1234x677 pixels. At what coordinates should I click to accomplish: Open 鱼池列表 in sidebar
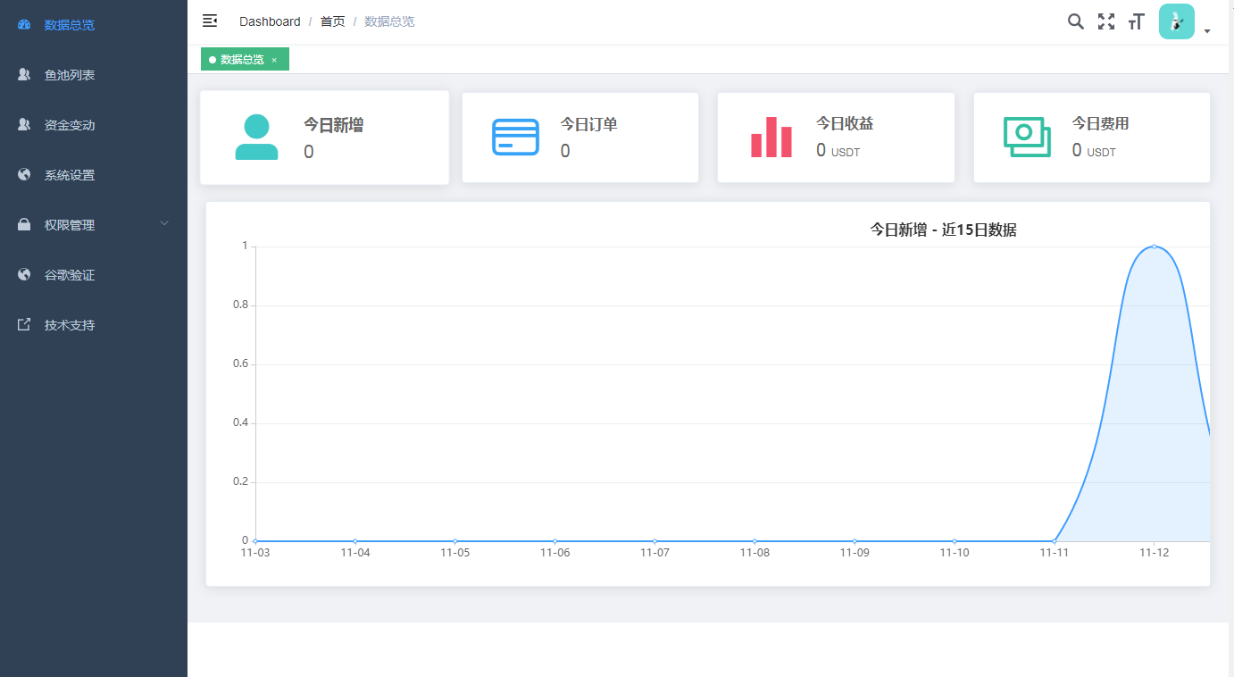pyautogui.click(x=70, y=75)
